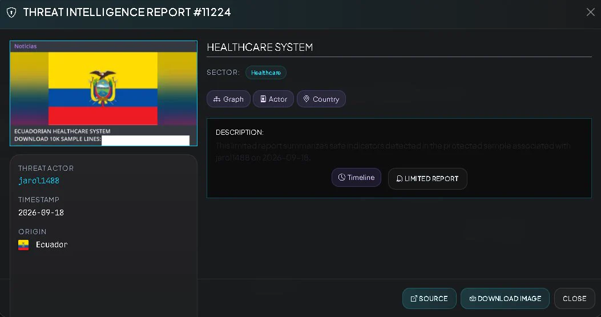Click the DOWNLOAD 10K SAMPLE LINES caption

point(58,139)
